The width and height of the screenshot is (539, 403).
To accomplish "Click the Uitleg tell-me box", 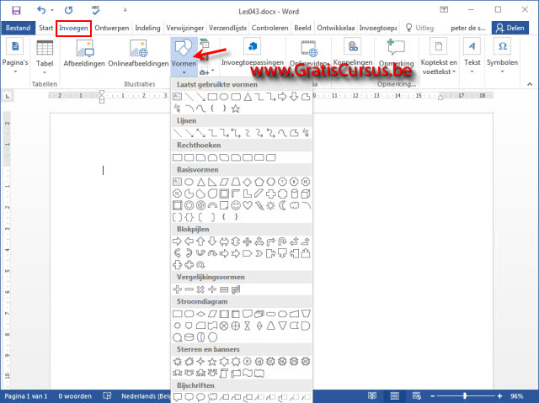I will [420, 28].
